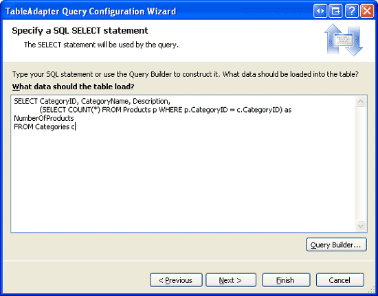Image resolution: width=378 pixels, height=296 pixels.
Task: Click the left-right arrows title bar icon
Action: click(x=320, y=11)
